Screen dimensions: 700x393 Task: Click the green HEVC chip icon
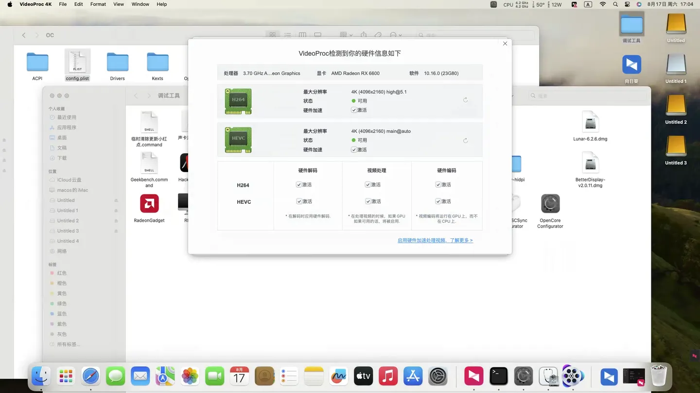point(238,140)
